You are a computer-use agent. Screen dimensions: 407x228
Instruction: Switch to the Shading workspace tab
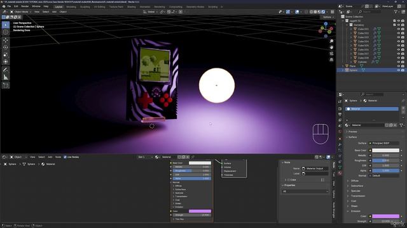pos(132,7)
